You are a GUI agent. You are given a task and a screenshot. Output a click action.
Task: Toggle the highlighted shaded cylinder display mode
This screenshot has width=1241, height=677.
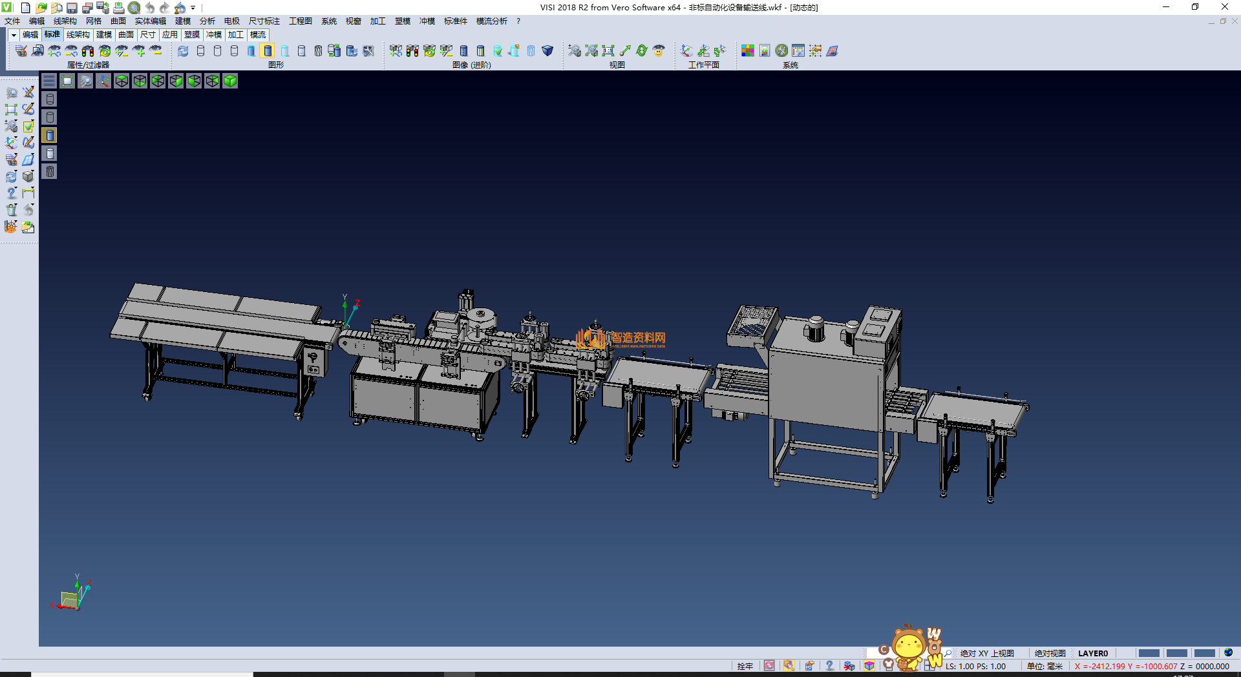pyautogui.click(x=268, y=51)
